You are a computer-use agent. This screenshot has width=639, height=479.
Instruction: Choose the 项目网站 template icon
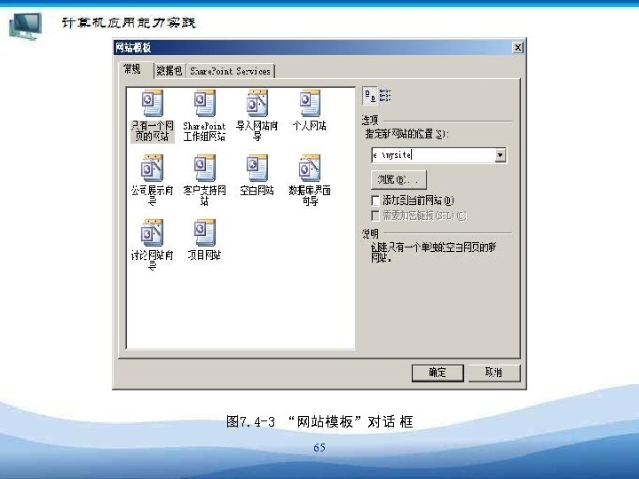pos(205,232)
